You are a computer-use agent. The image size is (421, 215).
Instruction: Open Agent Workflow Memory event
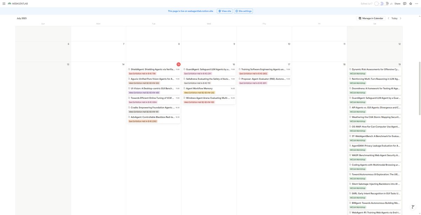coord(209,90)
